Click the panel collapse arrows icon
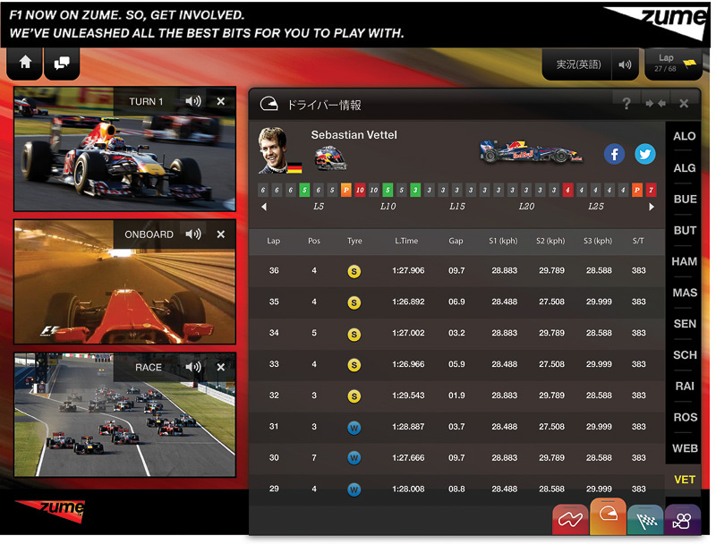The image size is (716, 553). tap(655, 104)
